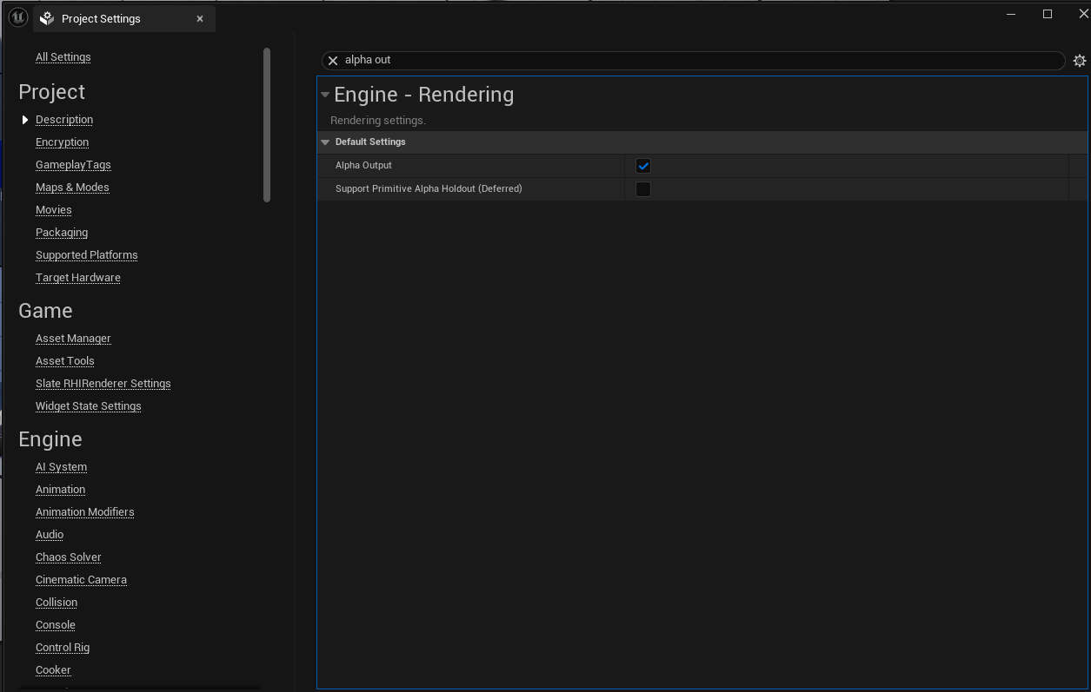Enable Support Primitive Alpha Holdout checkbox
This screenshot has height=692, width=1091.
[x=643, y=189]
